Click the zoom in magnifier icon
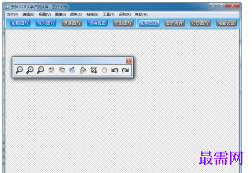The image size is (252, 173). click(30, 70)
